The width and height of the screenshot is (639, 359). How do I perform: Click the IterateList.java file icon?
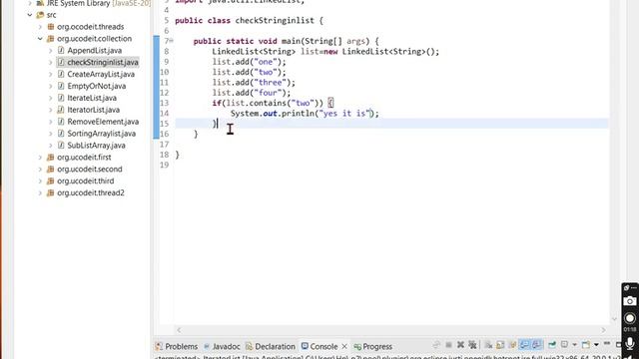click(61, 98)
